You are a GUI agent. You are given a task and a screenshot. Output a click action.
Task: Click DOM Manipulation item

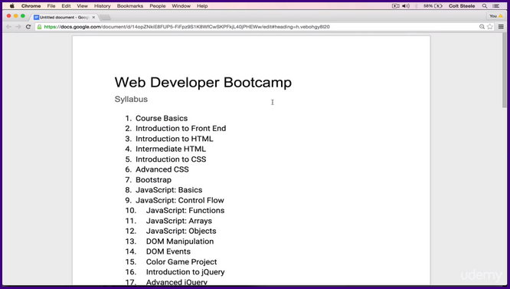tap(180, 241)
